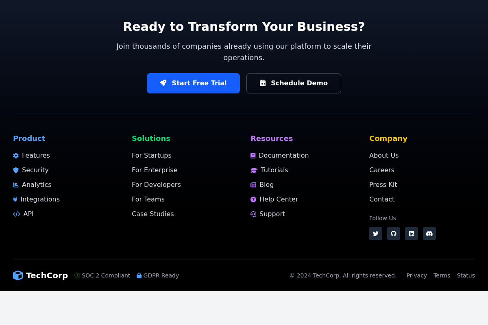This screenshot has width=488, height=325.
Task: Click the rocket icon on Start Free Trial
Action: click(x=163, y=83)
